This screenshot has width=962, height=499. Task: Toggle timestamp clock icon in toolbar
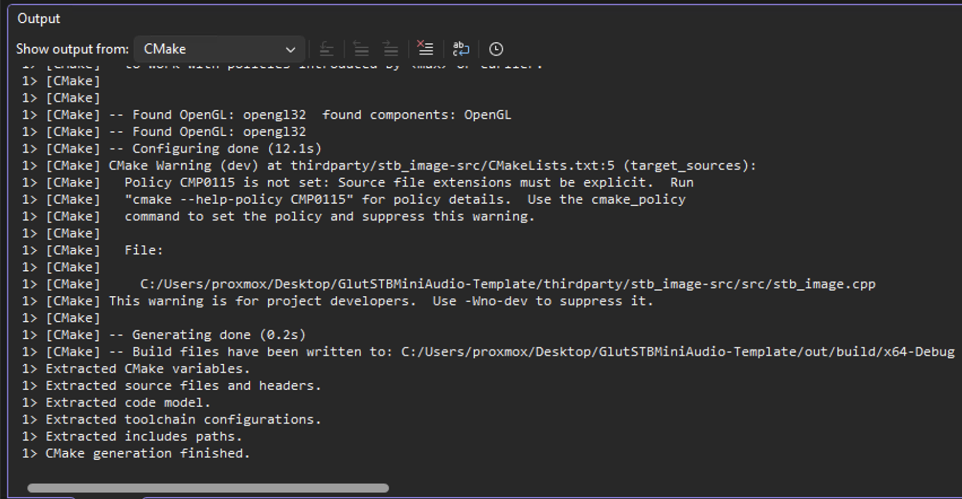496,49
